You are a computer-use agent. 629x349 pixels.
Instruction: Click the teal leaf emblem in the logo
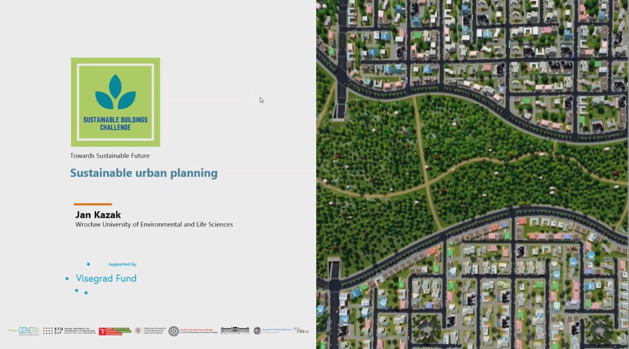click(x=115, y=92)
